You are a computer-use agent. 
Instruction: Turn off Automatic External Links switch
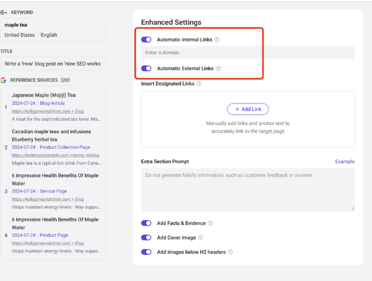pyautogui.click(x=146, y=69)
